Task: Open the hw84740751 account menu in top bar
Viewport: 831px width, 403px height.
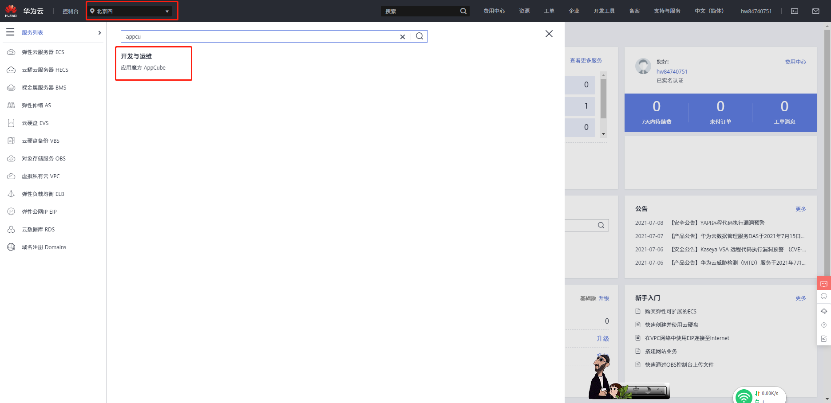Action: [756, 11]
